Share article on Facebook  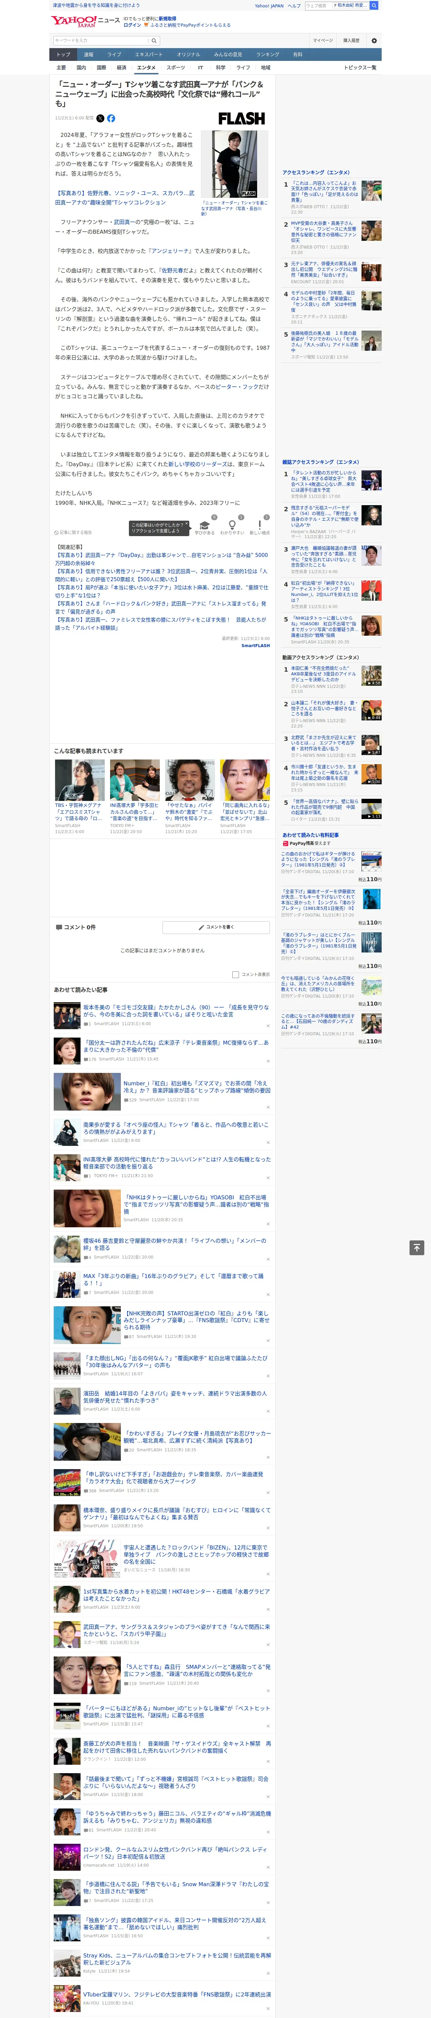(111, 118)
